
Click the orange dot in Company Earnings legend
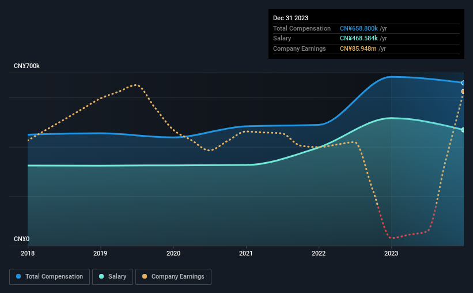[145, 276]
